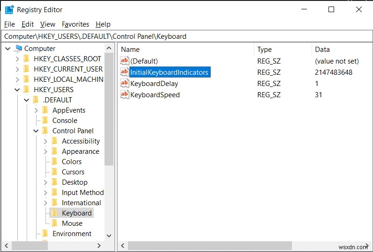This screenshot has width=373, height=252.
Task: Click the registry path address bar
Action: [x=186, y=36]
